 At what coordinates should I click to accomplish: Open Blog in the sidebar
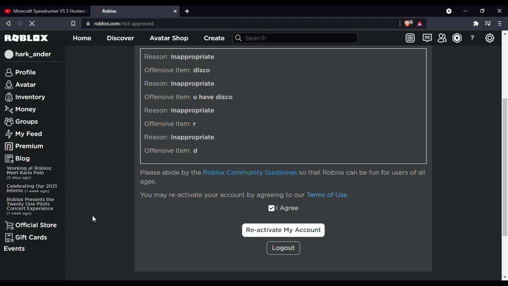23,158
